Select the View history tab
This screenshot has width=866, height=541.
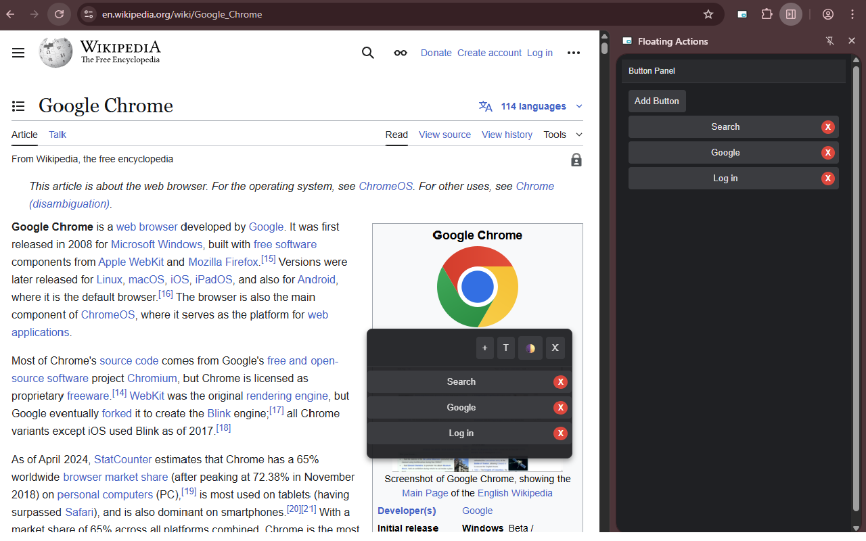coord(507,135)
